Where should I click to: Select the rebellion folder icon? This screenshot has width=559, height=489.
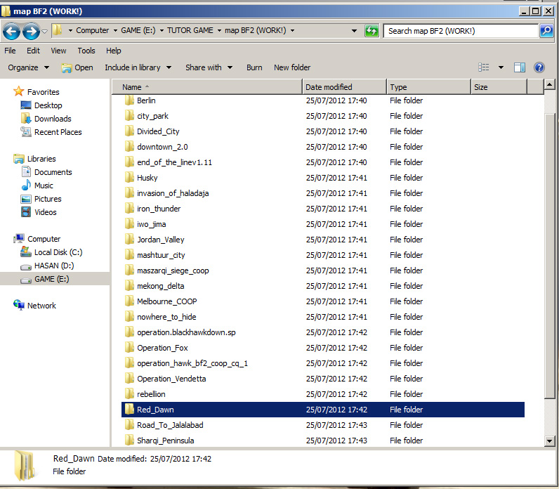[x=129, y=394]
